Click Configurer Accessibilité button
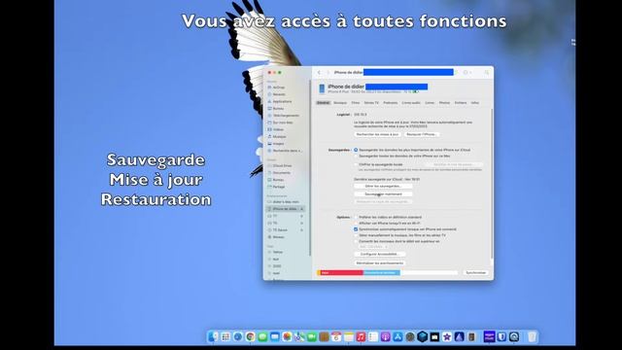 [380, 254]
